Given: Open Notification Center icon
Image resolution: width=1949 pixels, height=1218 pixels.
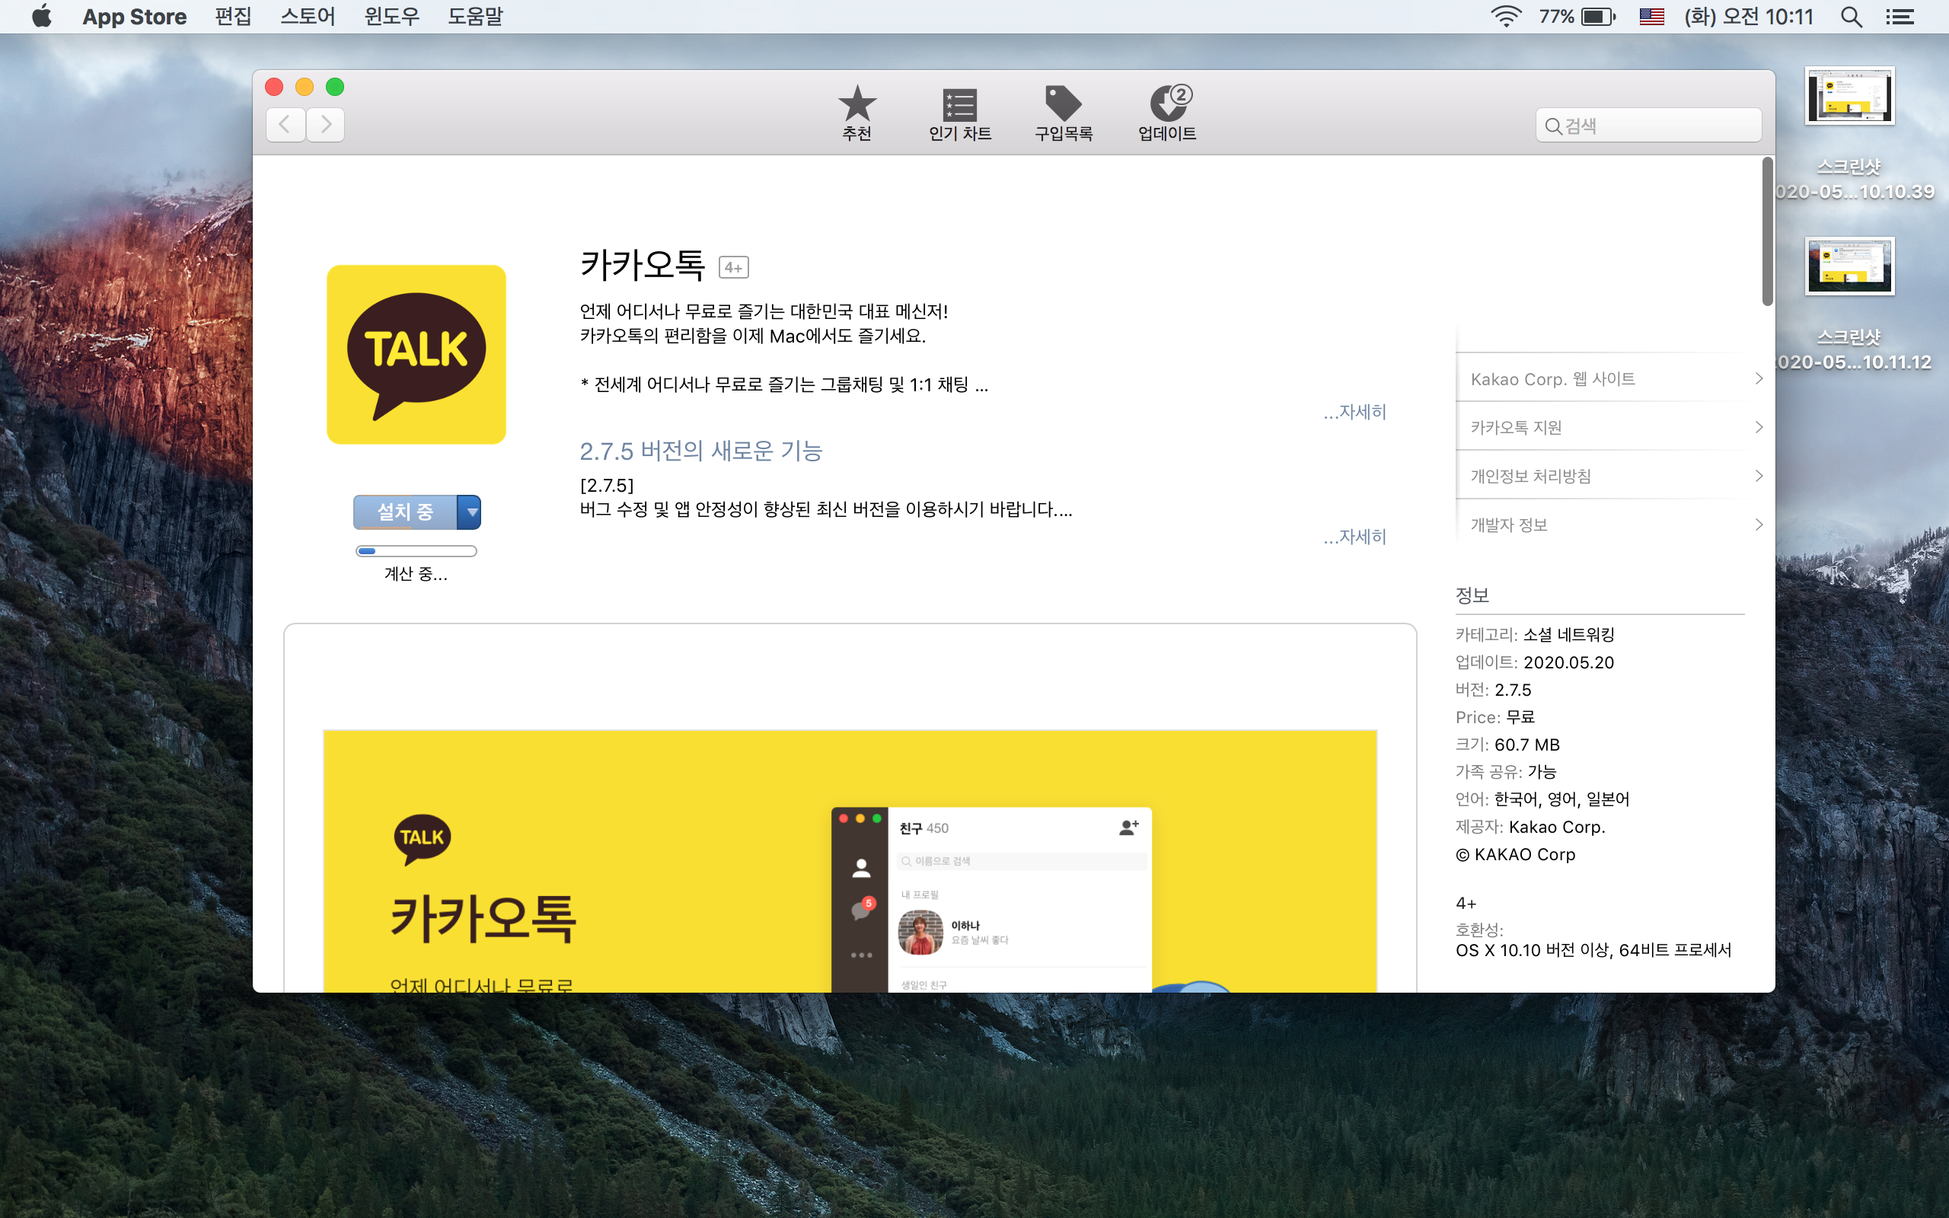Looking at the screenshot, I should click(x=1900, y=16).
